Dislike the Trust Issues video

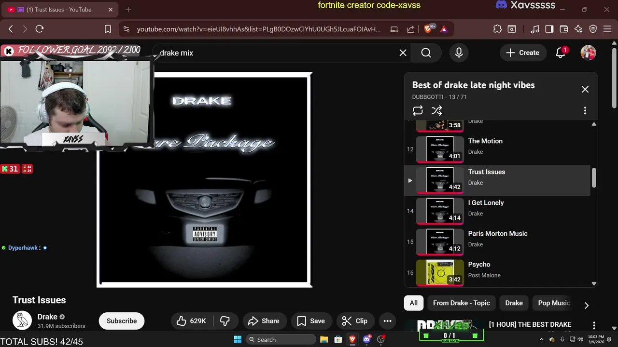tap(225, 320)
